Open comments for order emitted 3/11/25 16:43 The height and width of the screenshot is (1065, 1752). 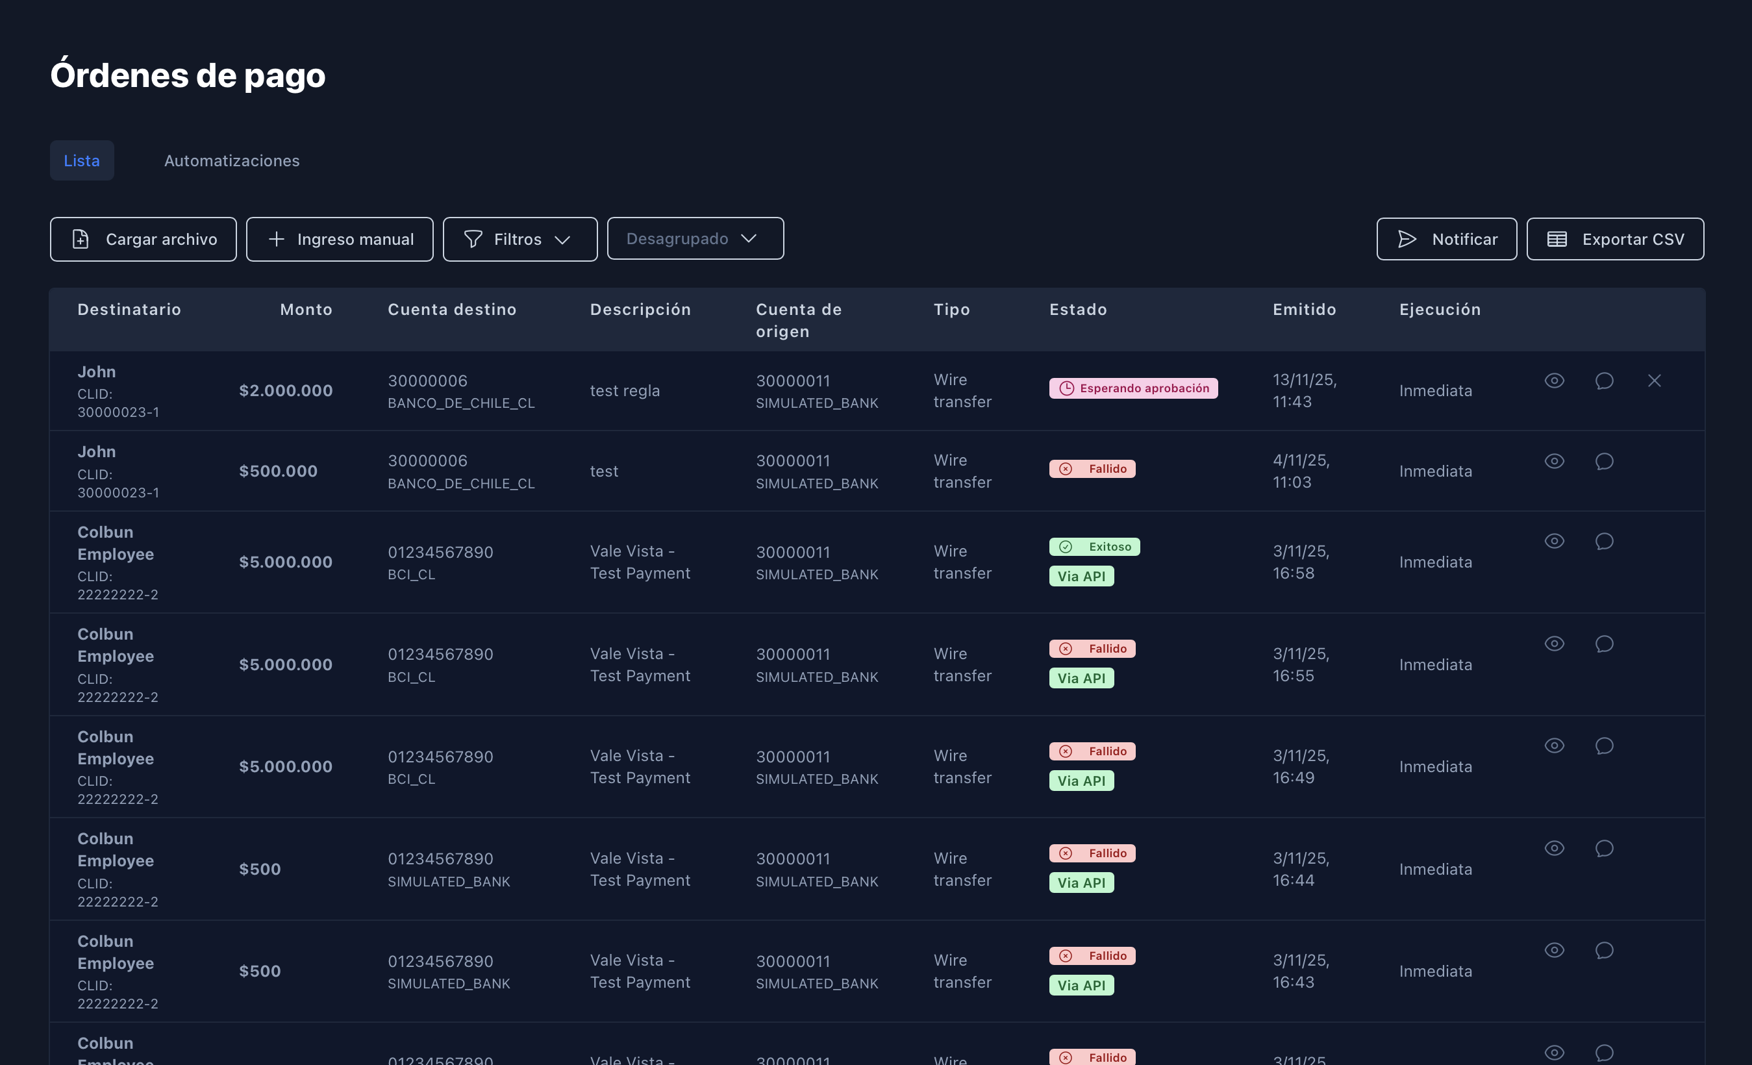[1604, 950]
